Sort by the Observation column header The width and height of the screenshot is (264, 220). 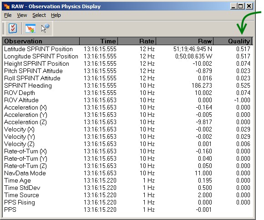pos(41,41)
